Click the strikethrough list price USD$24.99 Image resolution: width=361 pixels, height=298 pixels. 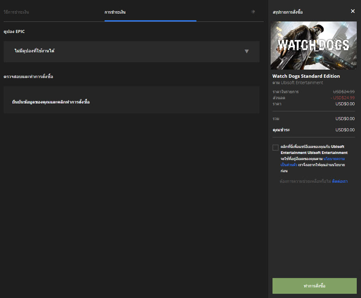click(x=344, y=91)
